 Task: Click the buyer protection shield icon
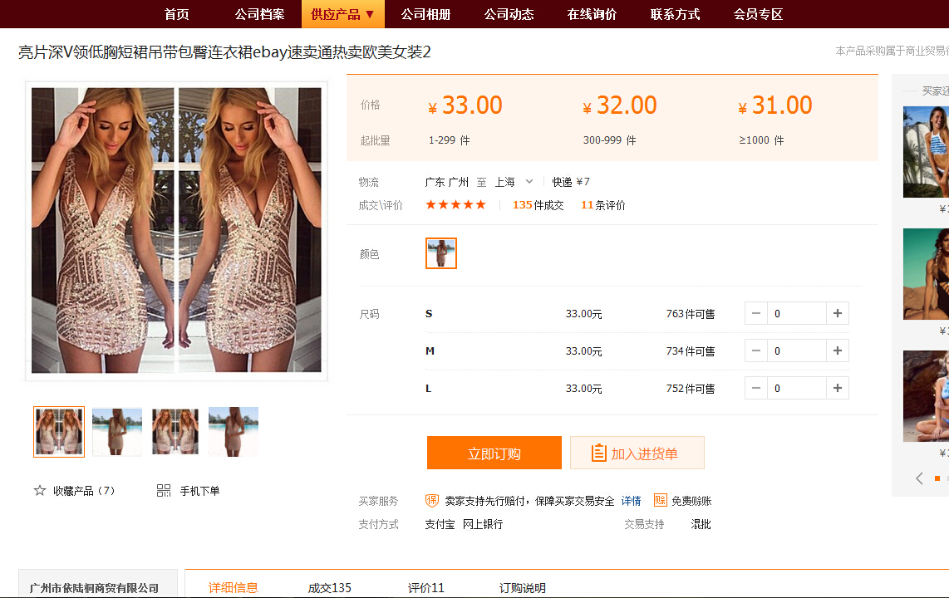point(432,501)
